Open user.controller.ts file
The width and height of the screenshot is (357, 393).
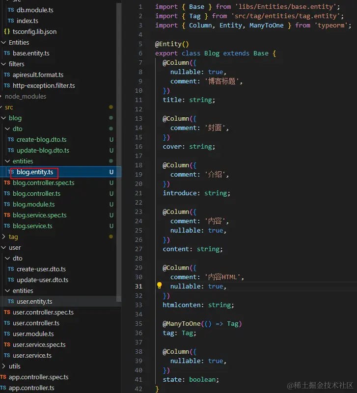[36, 323]
